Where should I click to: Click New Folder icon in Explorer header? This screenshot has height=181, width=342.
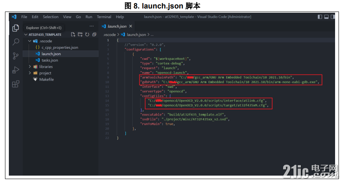pyautogui.click(x=80, y=35)
